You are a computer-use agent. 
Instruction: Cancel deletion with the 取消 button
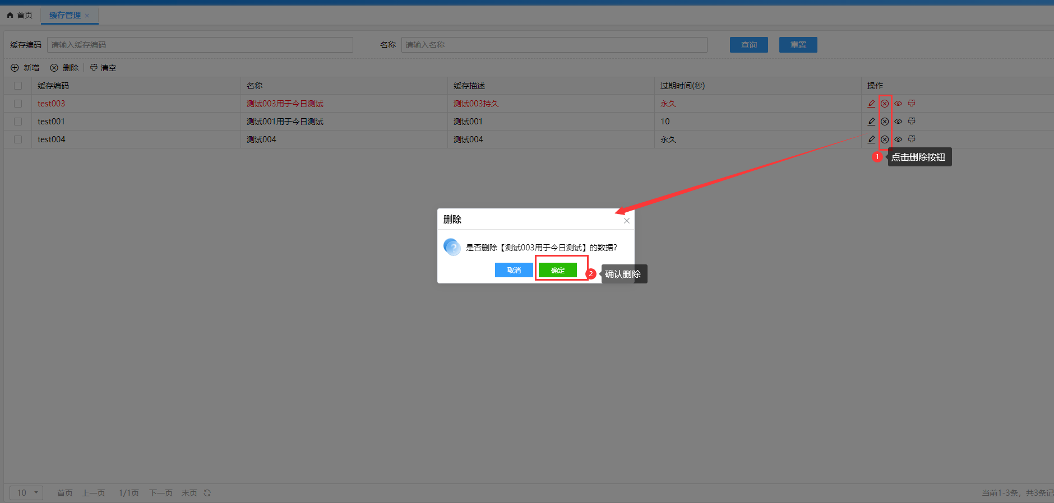(x=514, y=271)
